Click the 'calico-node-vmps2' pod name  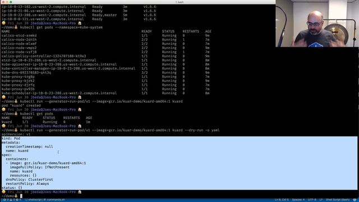click(19, 48)
